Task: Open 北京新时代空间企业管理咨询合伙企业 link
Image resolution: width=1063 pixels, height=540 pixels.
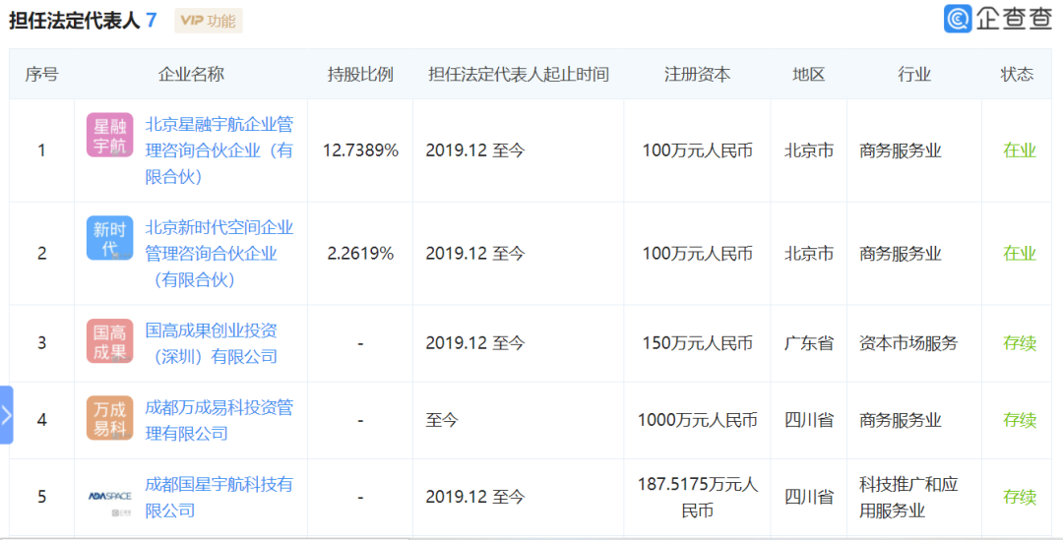Action: (x=219, y=254)
